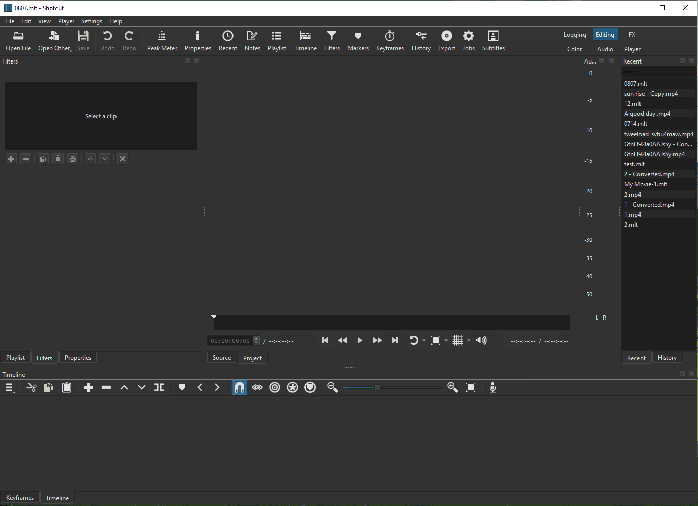Click the search field in the Recent panel

click(659, 72)
